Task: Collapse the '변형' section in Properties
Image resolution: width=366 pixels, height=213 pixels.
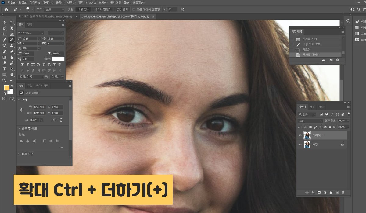Action: (x=19, y=100)
